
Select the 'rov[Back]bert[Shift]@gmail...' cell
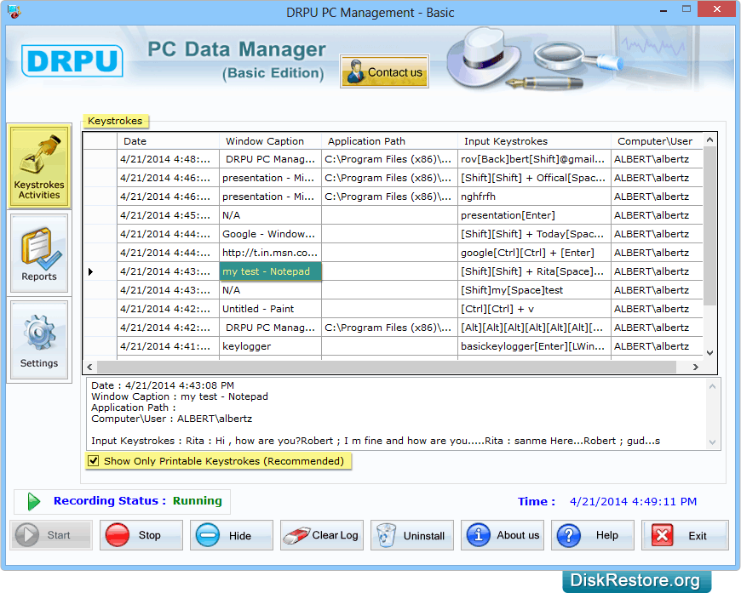(x=534, y=159)
